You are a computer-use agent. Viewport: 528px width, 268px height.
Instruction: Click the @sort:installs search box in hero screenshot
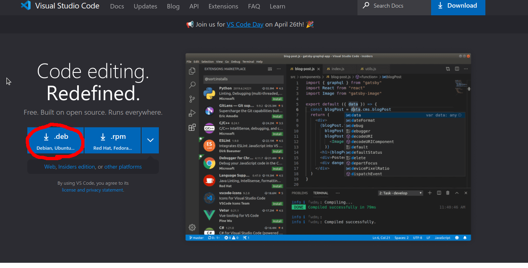coord(243,79)
